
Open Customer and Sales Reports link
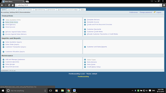(97, 47)
